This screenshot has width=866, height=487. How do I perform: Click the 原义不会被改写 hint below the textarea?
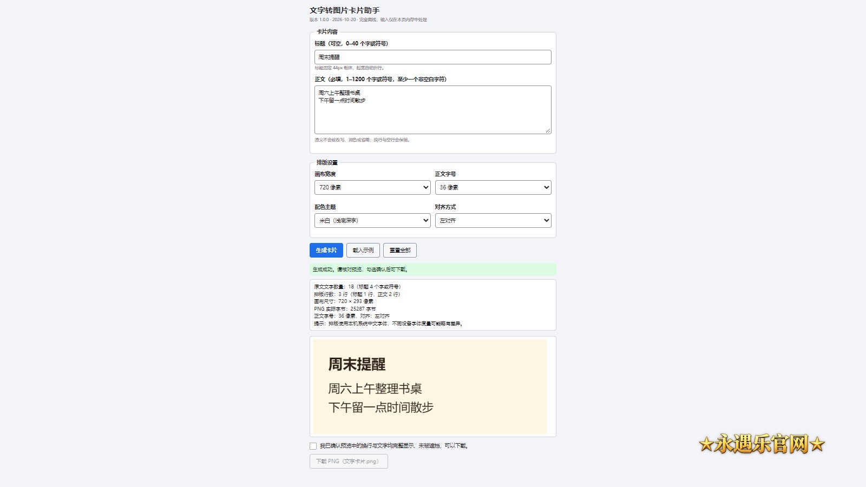[x=362, y=140]
